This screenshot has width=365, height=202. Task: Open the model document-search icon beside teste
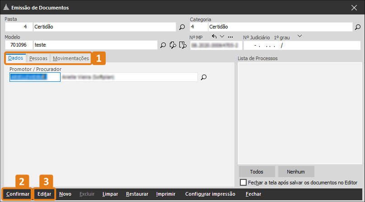[173, 45]
